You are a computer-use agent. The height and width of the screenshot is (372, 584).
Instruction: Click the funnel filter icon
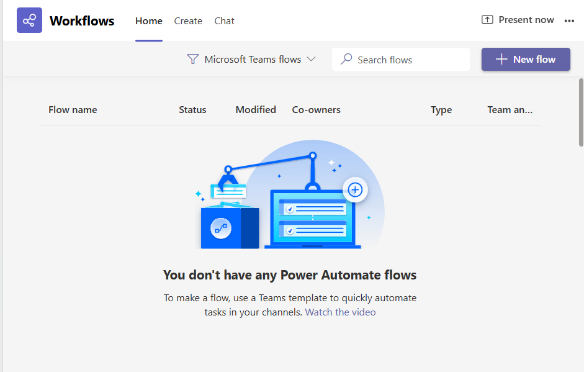[x=193, y=60]
